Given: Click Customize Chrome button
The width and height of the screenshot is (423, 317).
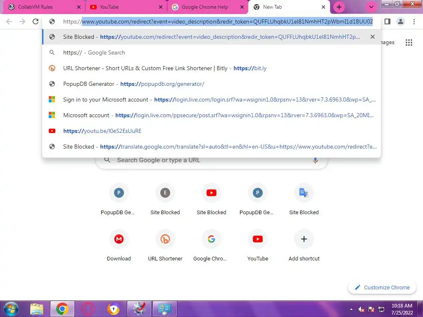Looking at the screenshot, I should pyautogui.click(x=382, y=288).
